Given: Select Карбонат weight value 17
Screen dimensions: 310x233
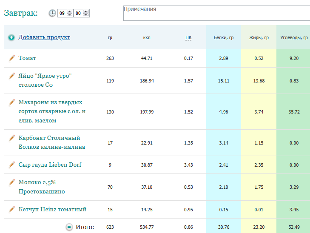Looking at the screenshot, I should click(x=110, y=143).
